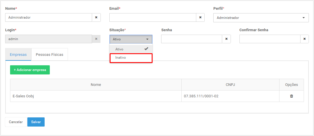The height and width of the screenshot is (136, 314).
Task: Switch to the Pessoas Físicas tab
Action: [x=50, y=54]
